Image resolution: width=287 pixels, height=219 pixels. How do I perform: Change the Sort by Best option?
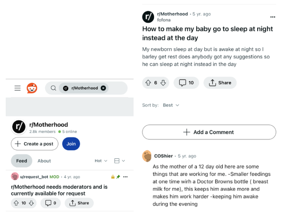pos(171,105)
